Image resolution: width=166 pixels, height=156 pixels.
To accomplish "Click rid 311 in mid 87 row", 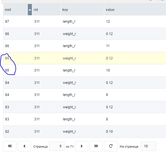I will coord(37,22).
